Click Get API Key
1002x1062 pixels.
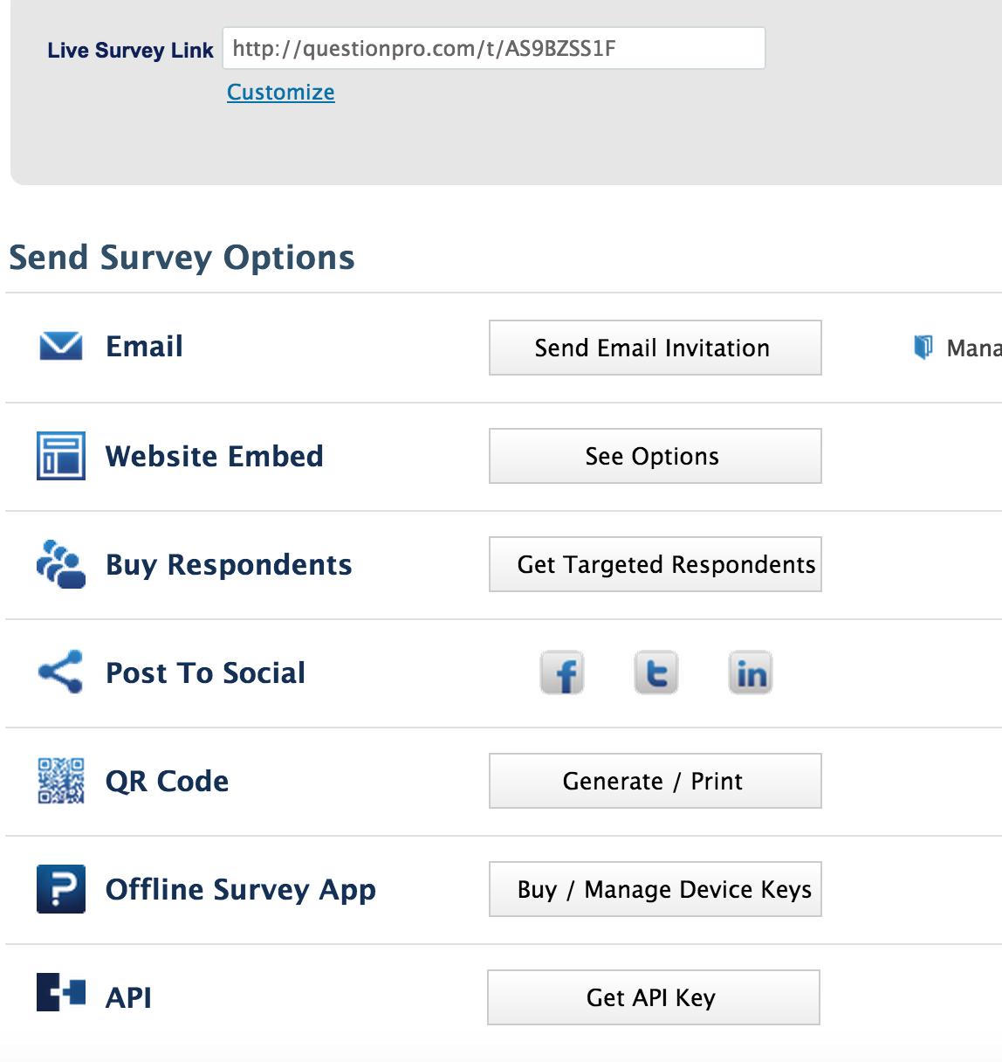coord(652,996)
